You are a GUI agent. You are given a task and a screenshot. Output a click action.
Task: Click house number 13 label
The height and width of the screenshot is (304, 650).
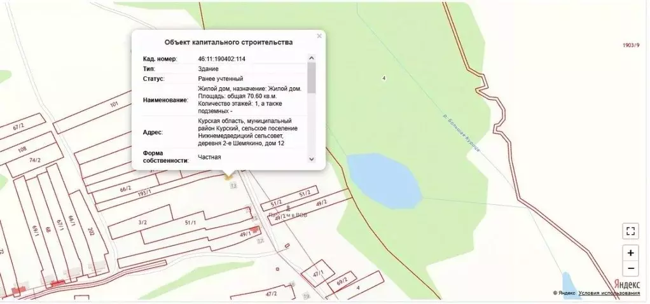tap(233, 186)
